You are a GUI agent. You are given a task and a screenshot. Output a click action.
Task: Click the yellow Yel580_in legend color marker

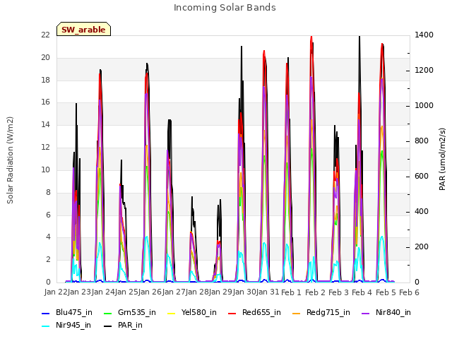tap(171, 314)
